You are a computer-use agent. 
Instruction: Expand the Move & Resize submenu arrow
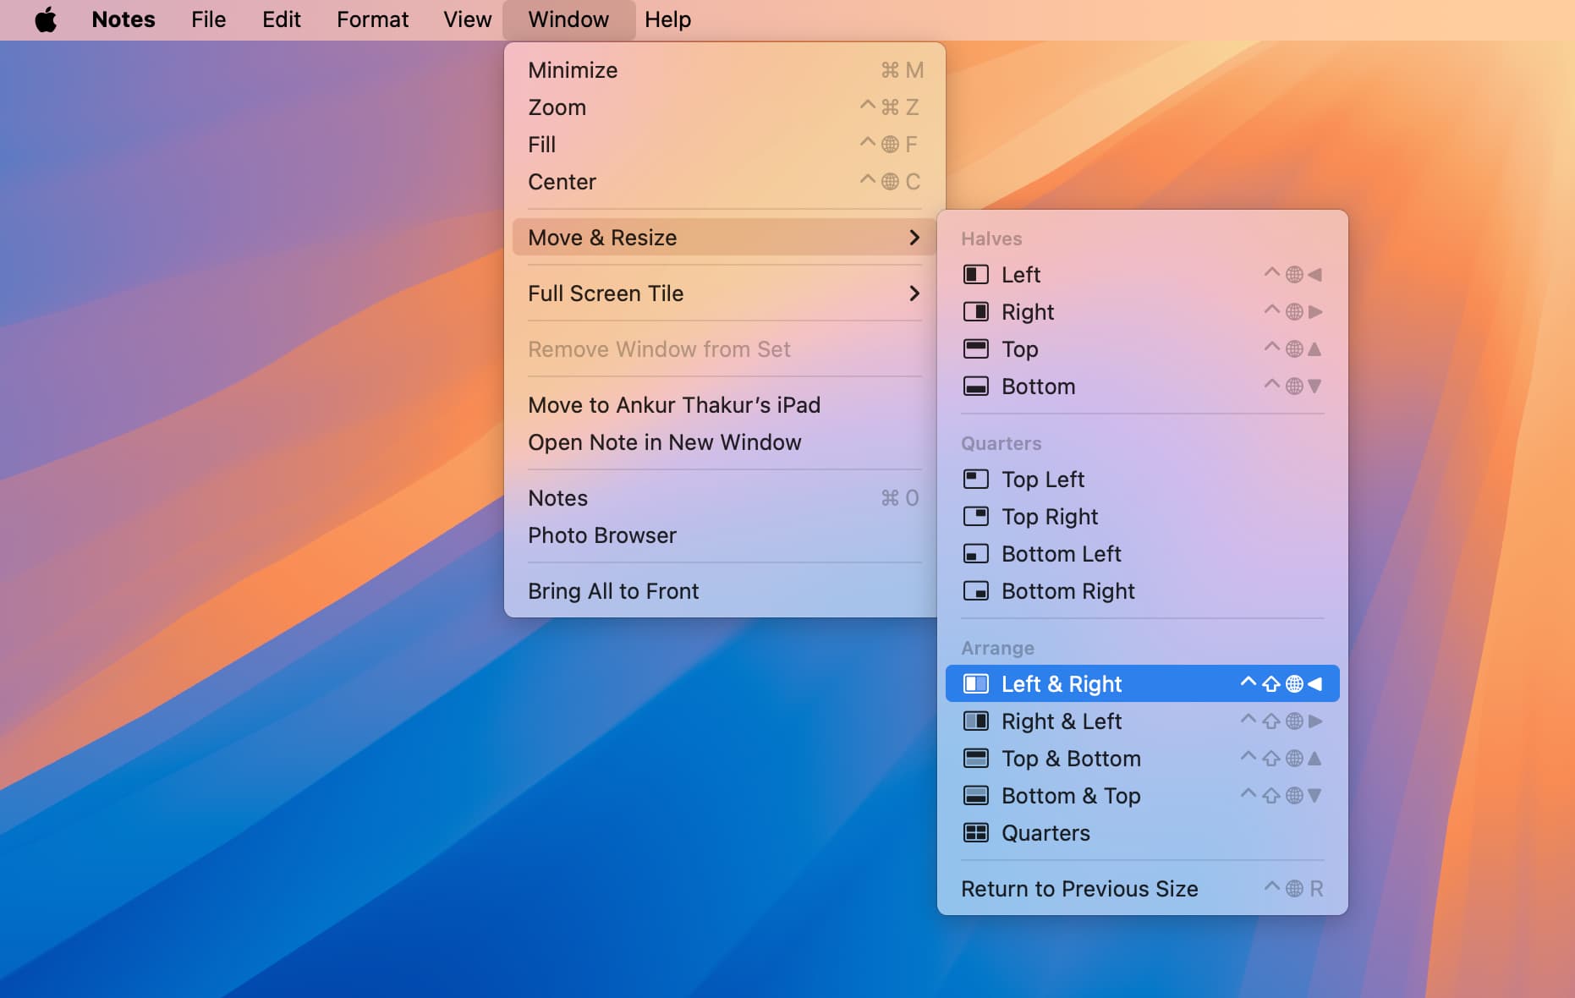pyautogui.click(x=914, y=238)
